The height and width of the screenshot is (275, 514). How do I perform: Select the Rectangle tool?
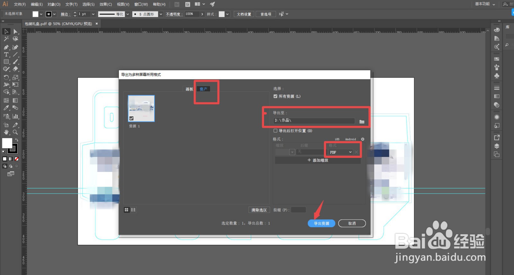[x=6, y=62]
